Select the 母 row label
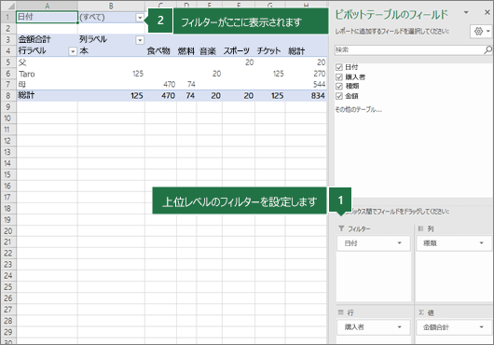This screenshot has height=345, width=494. [47, 84]
